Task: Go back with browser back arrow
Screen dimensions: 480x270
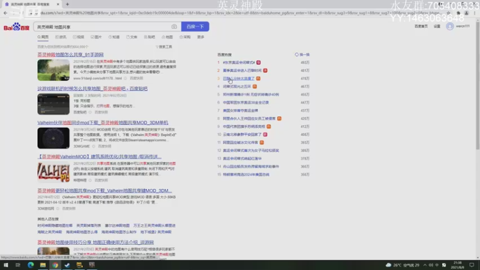Action: (5, 13)
